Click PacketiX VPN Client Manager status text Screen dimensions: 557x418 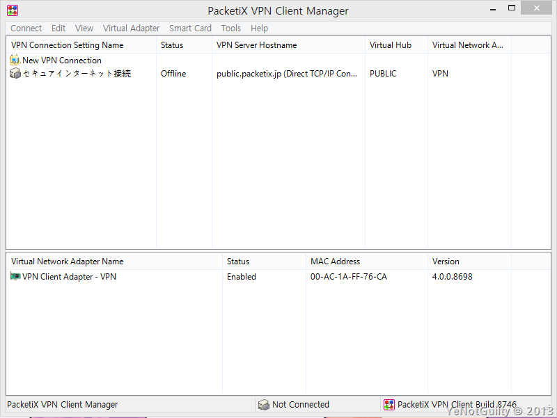(62, 405)
